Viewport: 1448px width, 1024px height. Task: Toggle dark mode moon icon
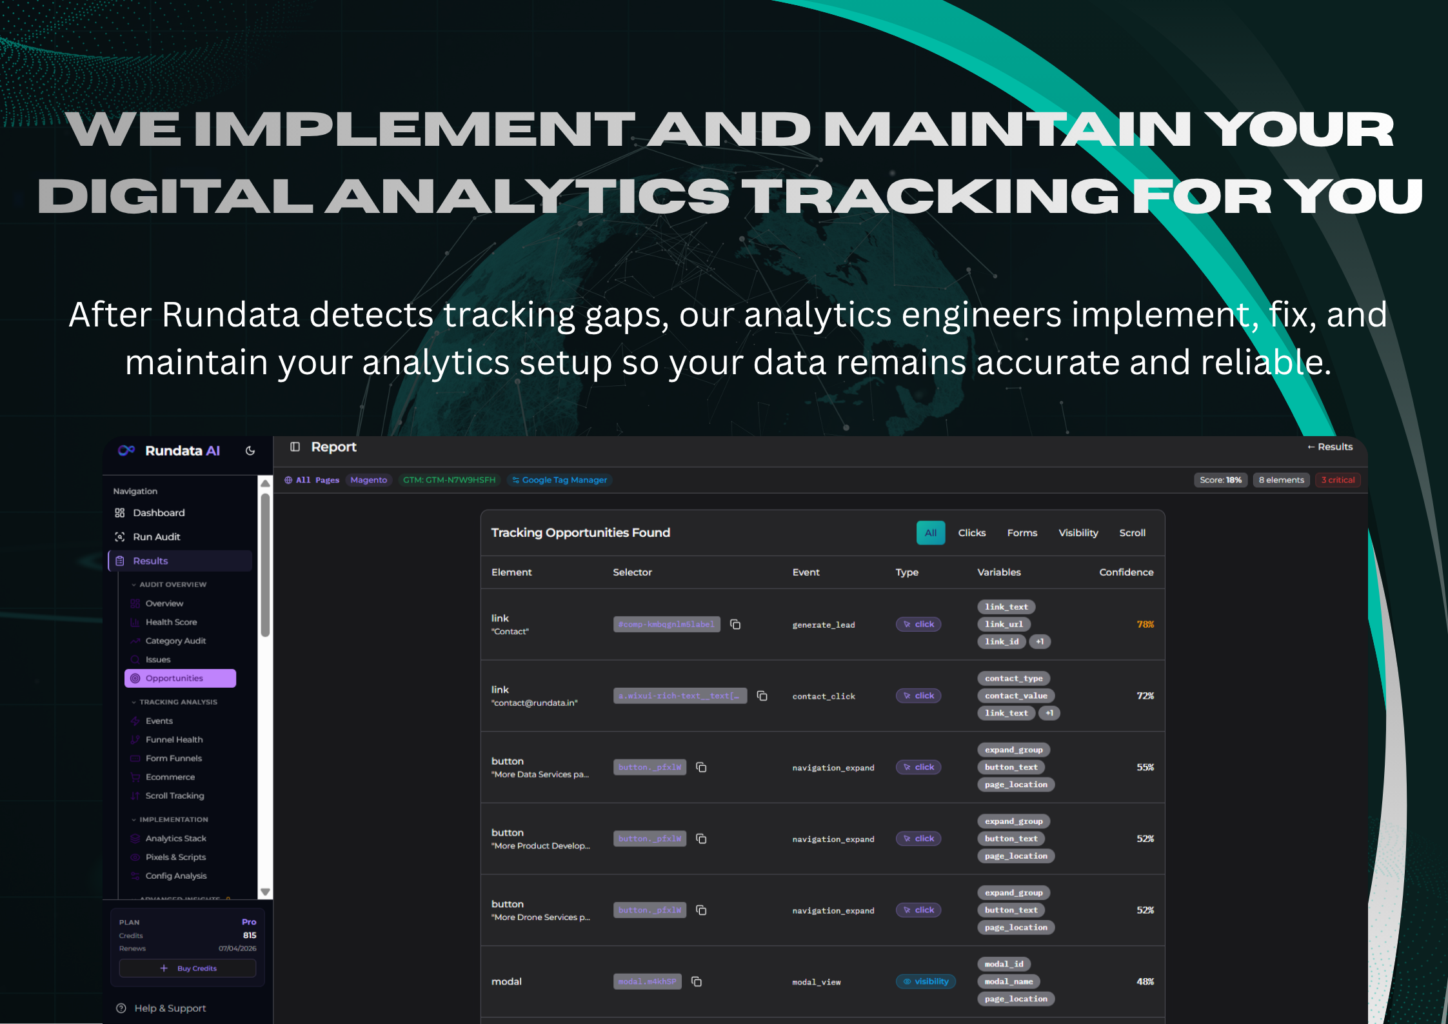[250, 451]
